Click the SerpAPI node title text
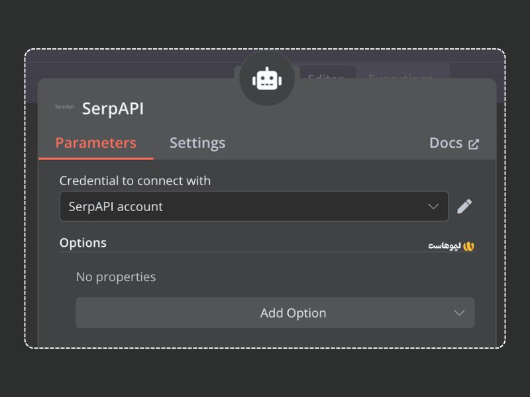 coord(113,109)
